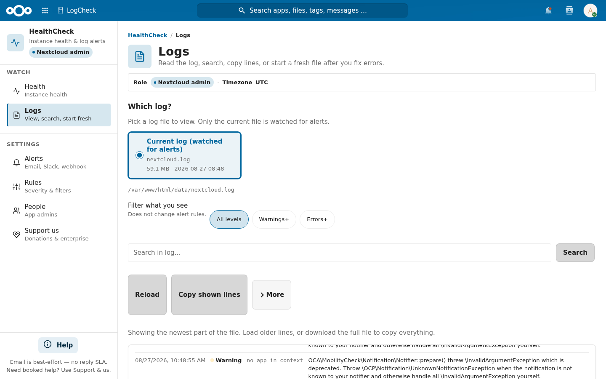Image resolution: width=606 pixels, height=379 pixels.
Task: Click the Help button
Action: 58,345
